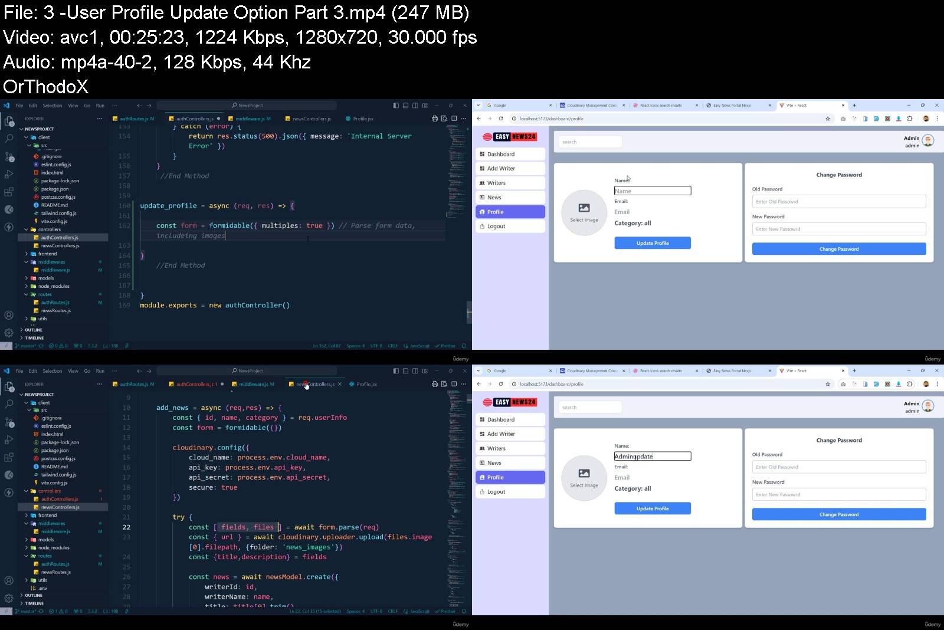Viewport: 944px width, 630px height.
Task: Click Old Password field in bottom-right frame
Action: point(839,467)
